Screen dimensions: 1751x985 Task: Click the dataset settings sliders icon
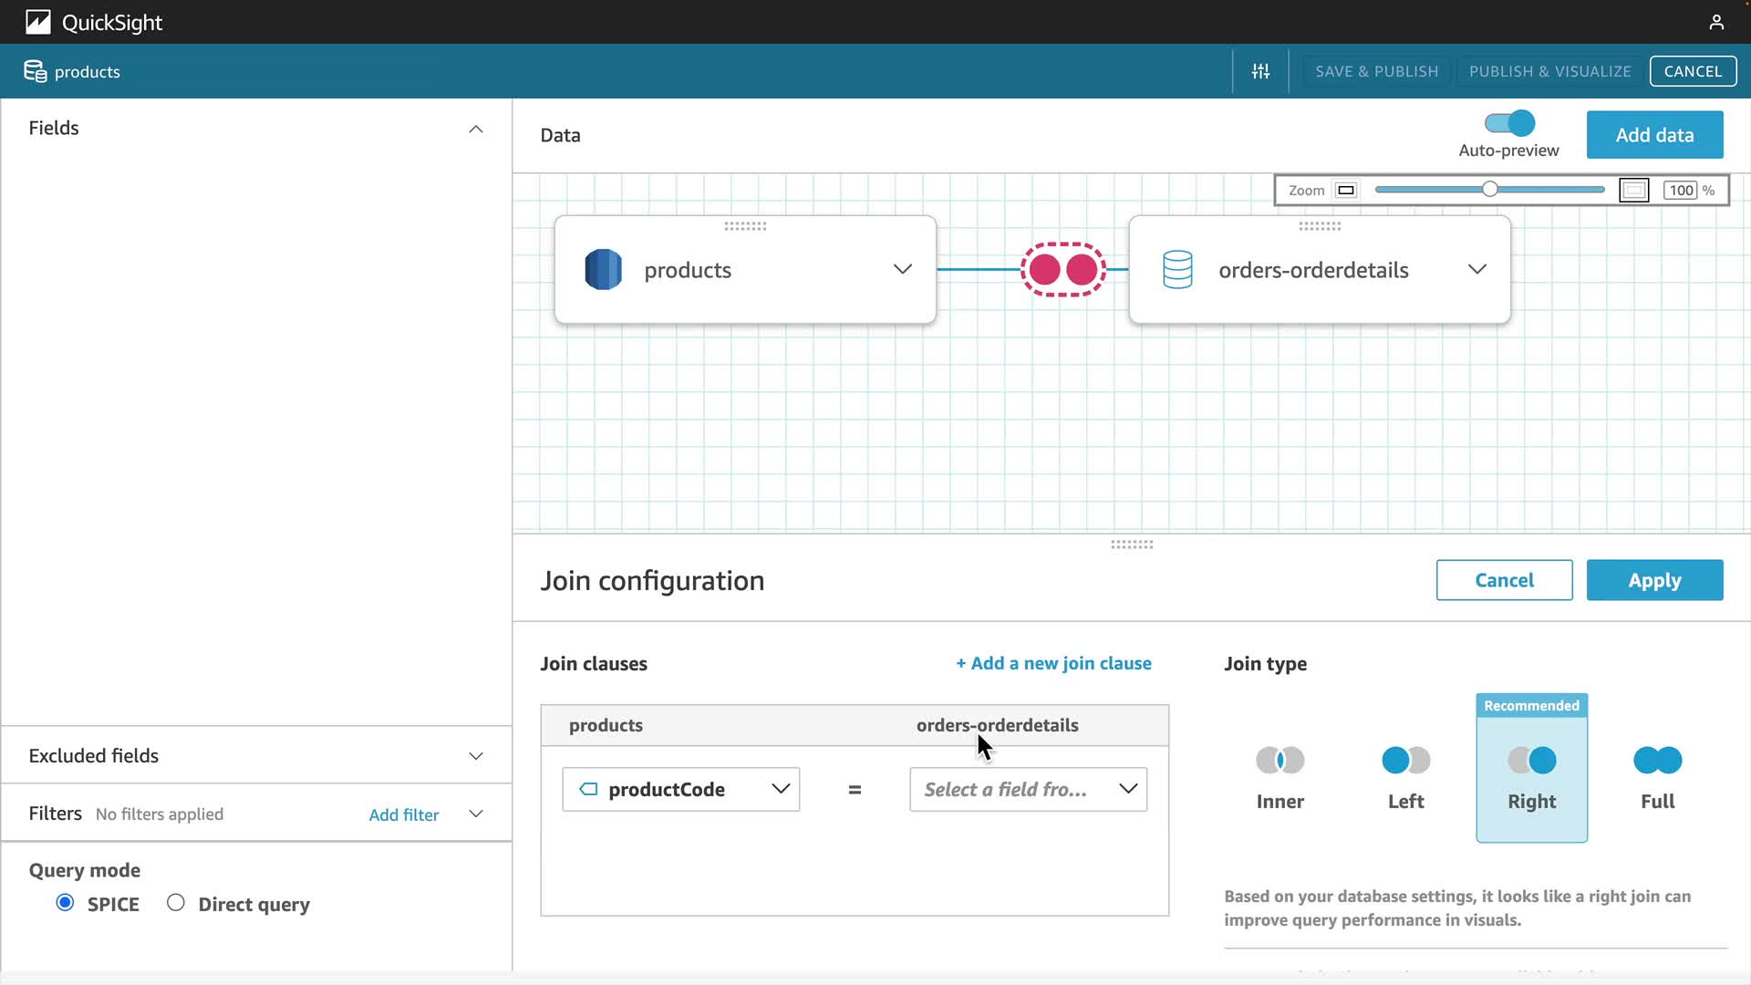tap(1260, 71)
